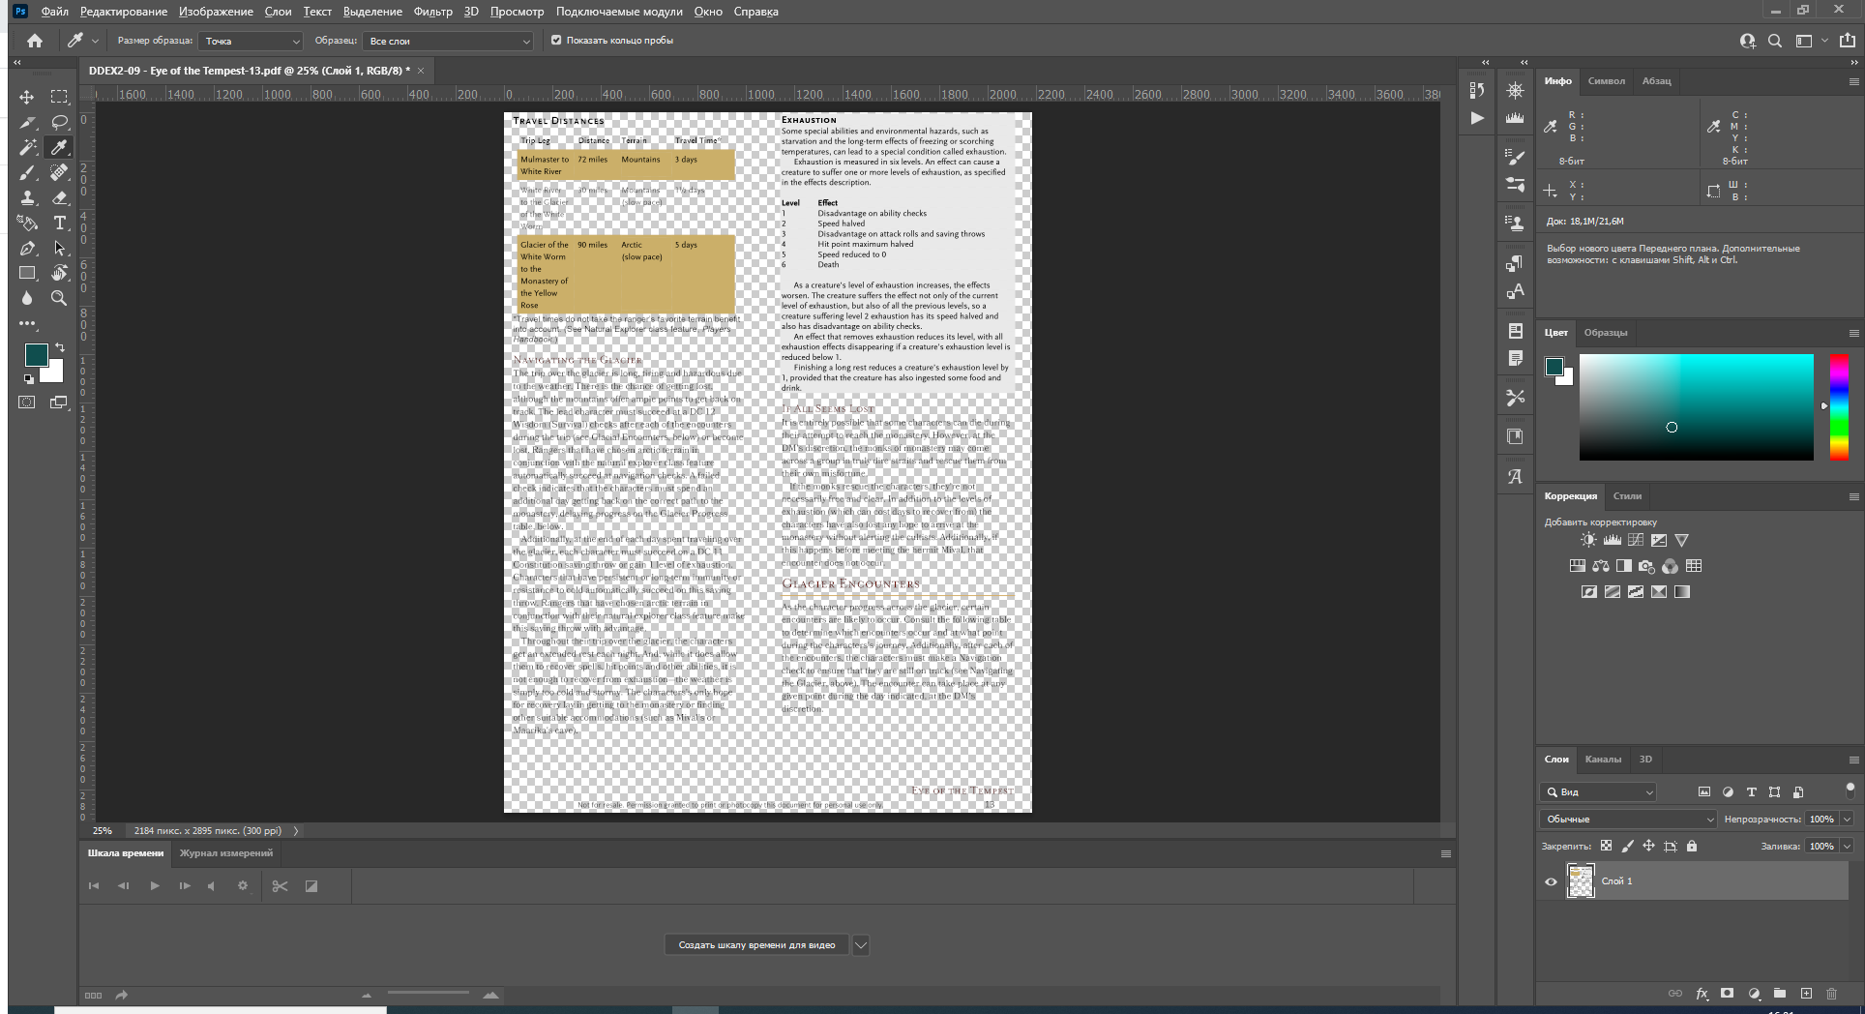Switch to the Образцы swatches tab

(1606, 332)
